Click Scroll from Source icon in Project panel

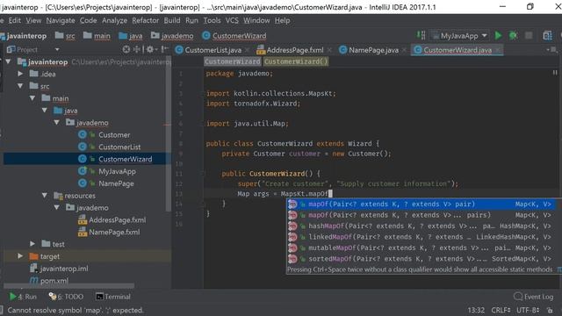pos(126,49)
